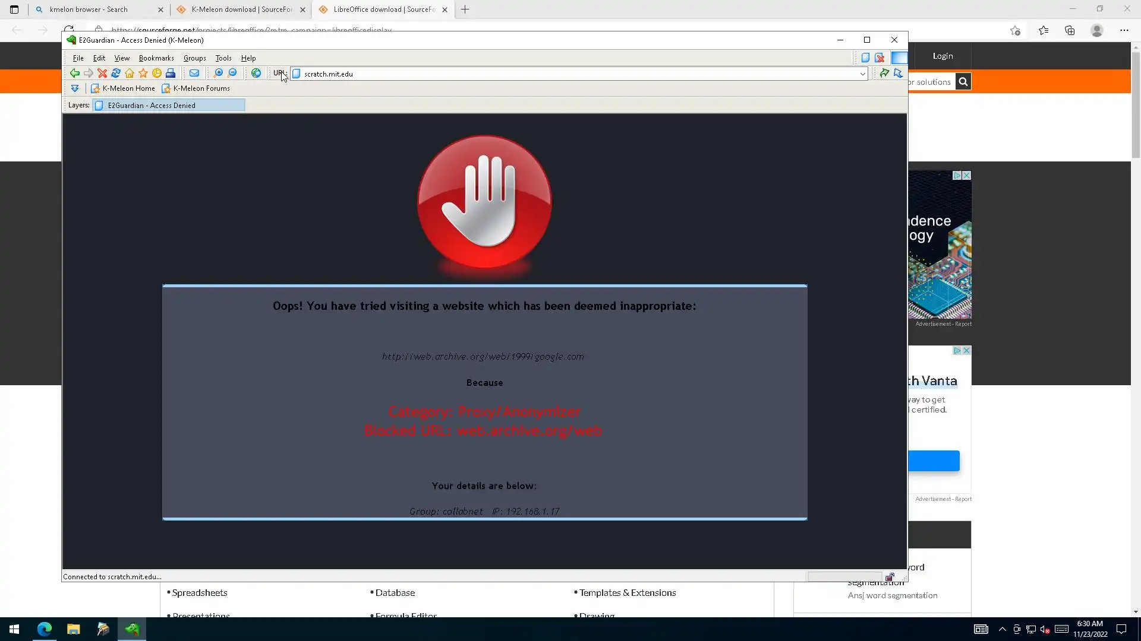The width and height of the screenshot is (1141, 641).
Task: Click the green Go arrow beside URL bar
Action: 884,73
